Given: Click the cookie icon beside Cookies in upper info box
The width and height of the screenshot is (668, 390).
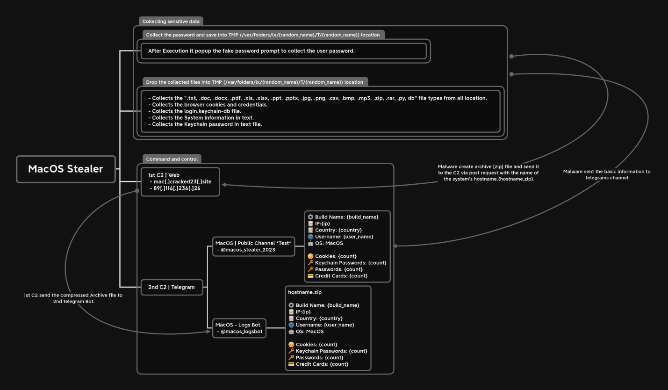Looking at the screenshot, I should click(x=310, y=256).
